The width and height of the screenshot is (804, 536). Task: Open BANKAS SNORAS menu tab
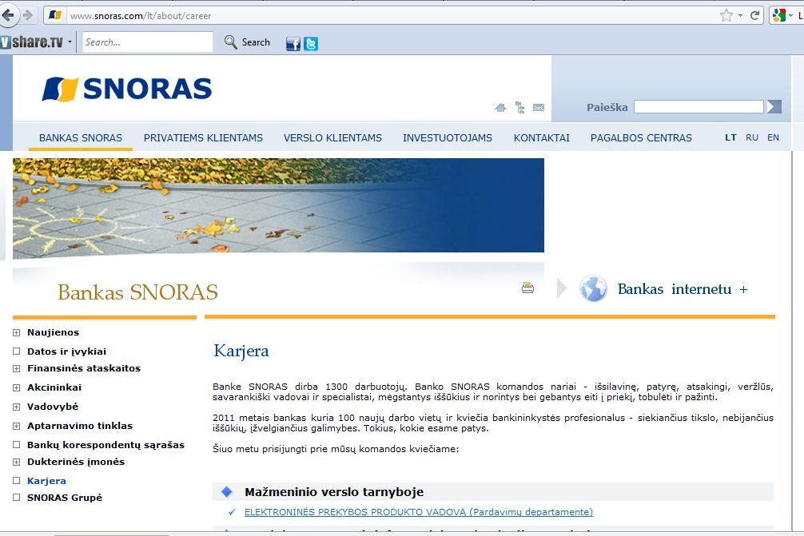81,138
